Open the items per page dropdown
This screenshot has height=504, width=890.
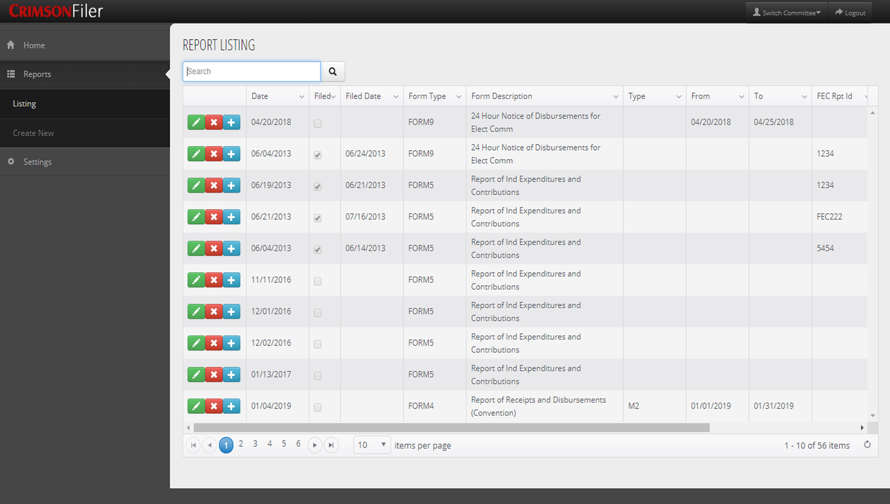coord(372,445)
